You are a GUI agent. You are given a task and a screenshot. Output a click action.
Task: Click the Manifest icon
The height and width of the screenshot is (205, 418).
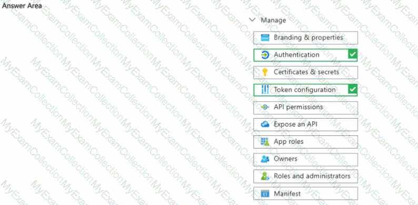265,193
